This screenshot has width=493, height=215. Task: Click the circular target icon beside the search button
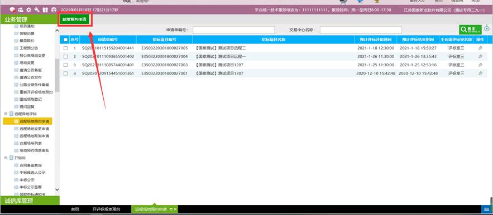pos(487,28)
